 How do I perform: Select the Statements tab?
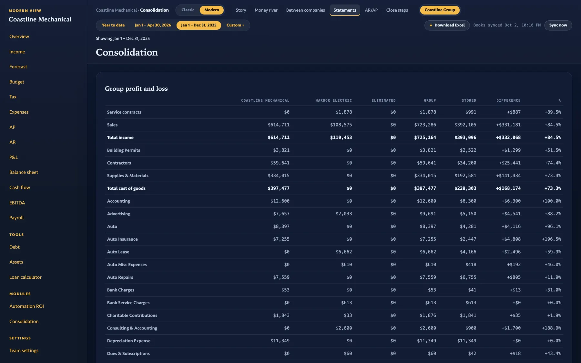[x=345, y=10]
